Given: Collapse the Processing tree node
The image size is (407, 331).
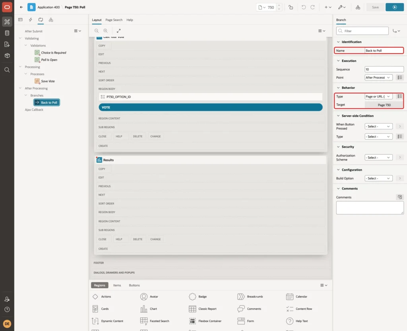Looking at the screenshot, I should [20, 67].
